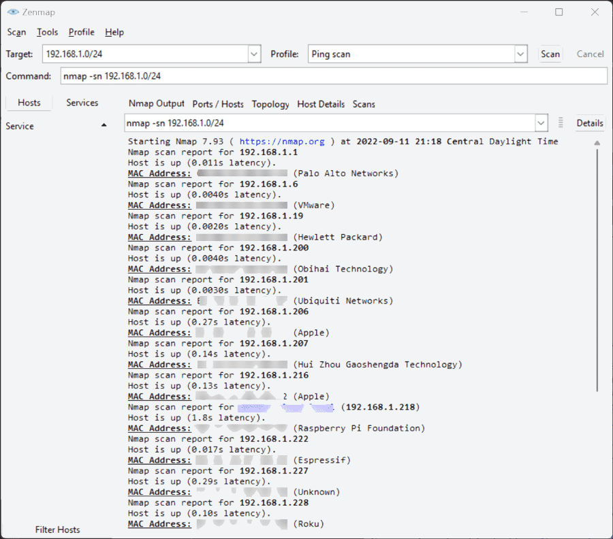This screenshot has width=613, height=539.
Task: Click the vertical scrollbar thumb
Action: [x=597, y=269]
